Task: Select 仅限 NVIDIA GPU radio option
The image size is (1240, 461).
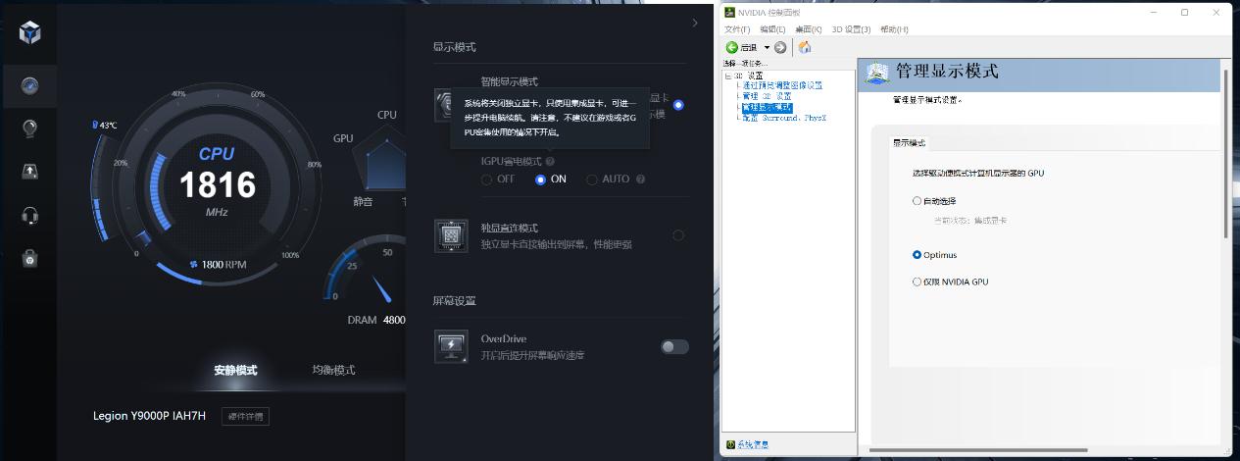Action: (917, 282)
